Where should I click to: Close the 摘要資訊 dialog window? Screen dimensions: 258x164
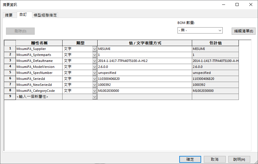click(251, 4)
